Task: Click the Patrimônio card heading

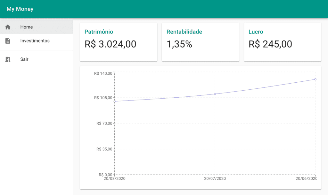Action: coord(99,32)
